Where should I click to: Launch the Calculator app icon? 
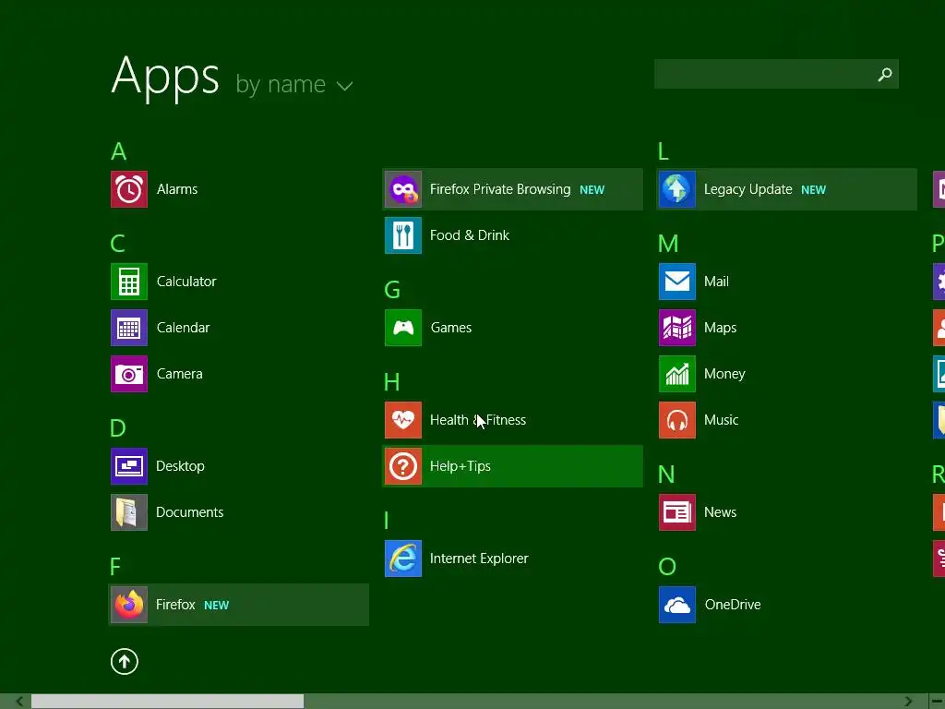tap(129, 282)
